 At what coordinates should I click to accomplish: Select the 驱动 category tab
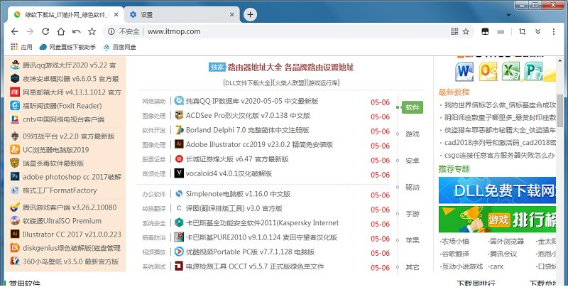coord(413,187)
